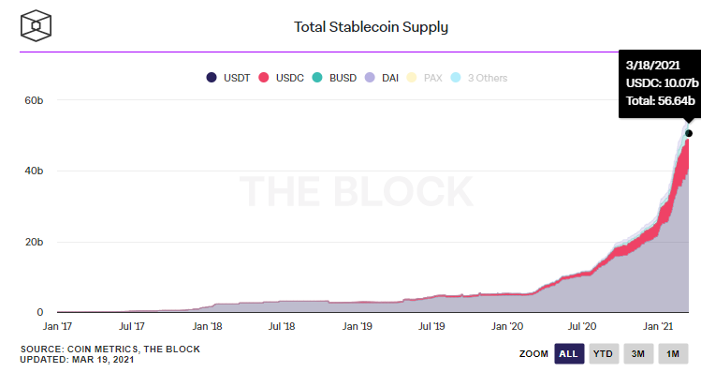Click the 3/18/2021 tooltip box

[x=660, y=83]
